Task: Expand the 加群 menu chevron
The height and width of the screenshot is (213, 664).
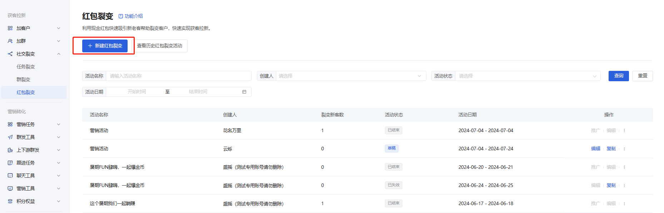Action: [x=59, y=41]
